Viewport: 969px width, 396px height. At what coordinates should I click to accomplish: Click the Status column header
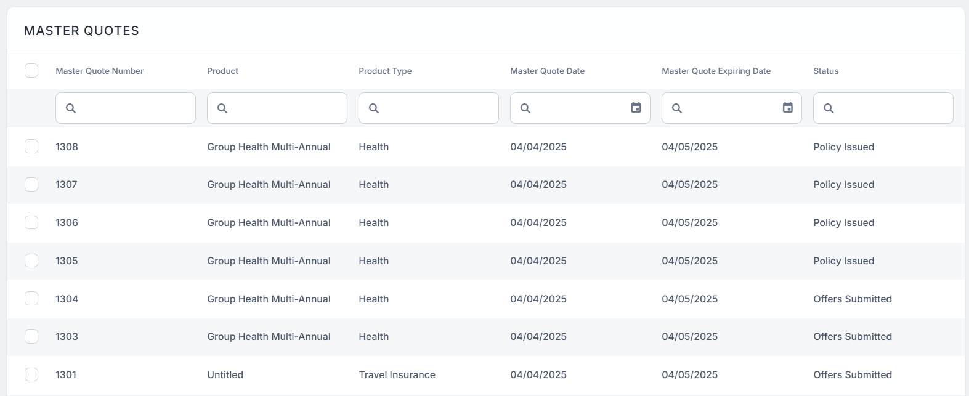click(x=825, y=71)
